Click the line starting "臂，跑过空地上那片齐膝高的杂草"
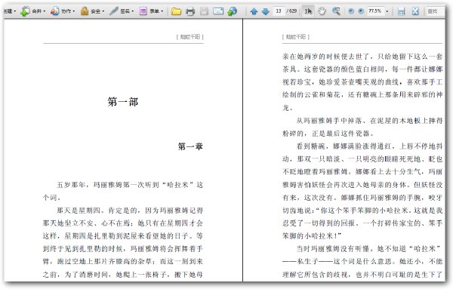Screen dimensions: 453x289 click(x=123, y=261)
